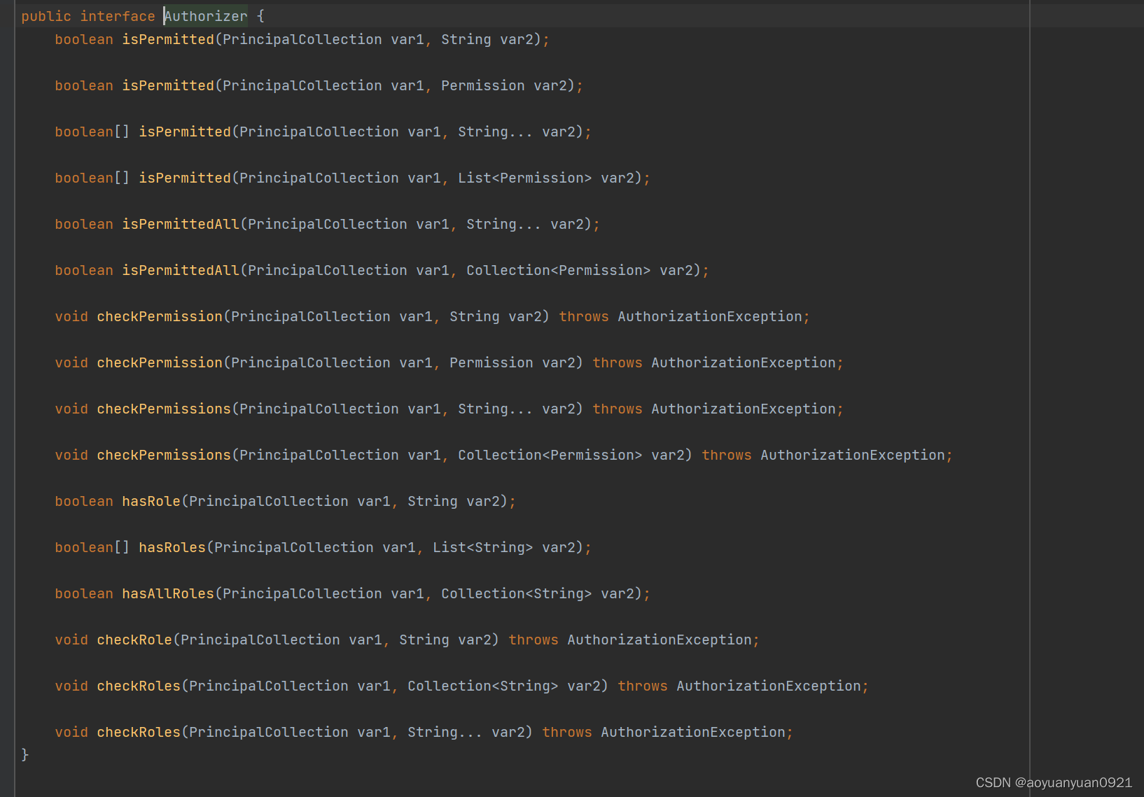
Task: Click isPermitted method taking List<Permission>
Action: pyautogui.click(x=185, y=178)
